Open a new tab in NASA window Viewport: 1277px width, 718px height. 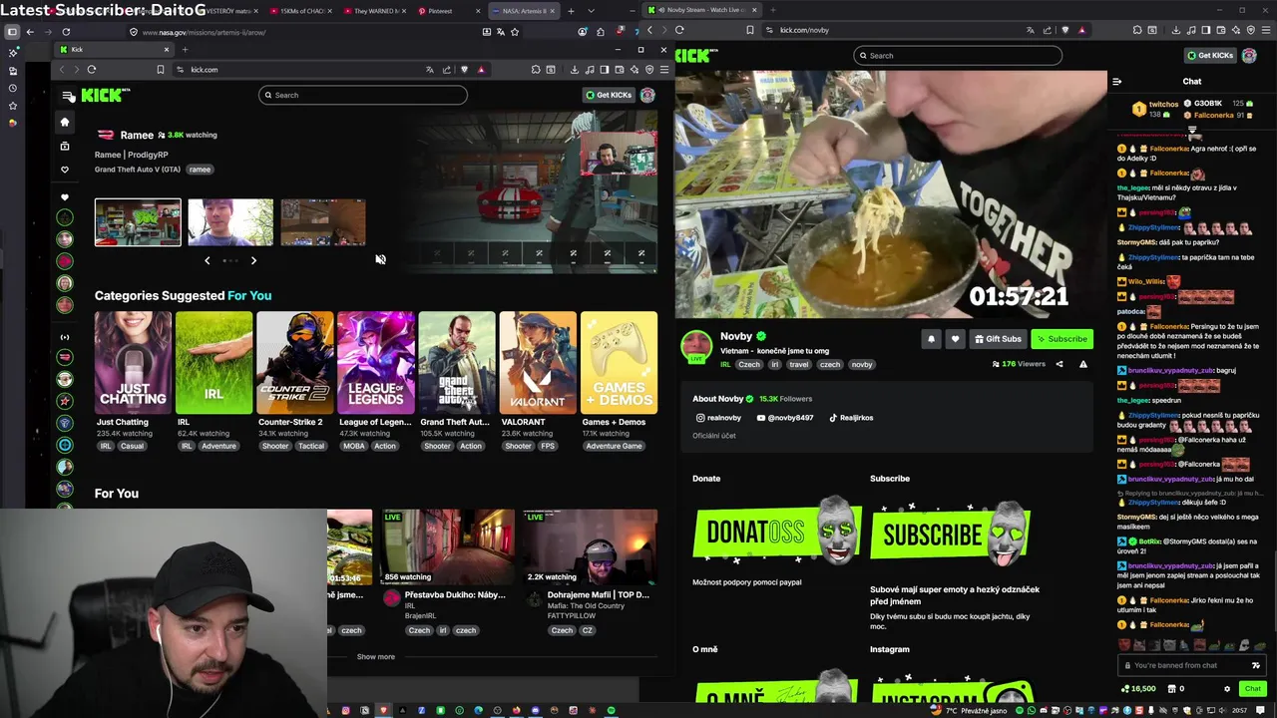[571, 11]
